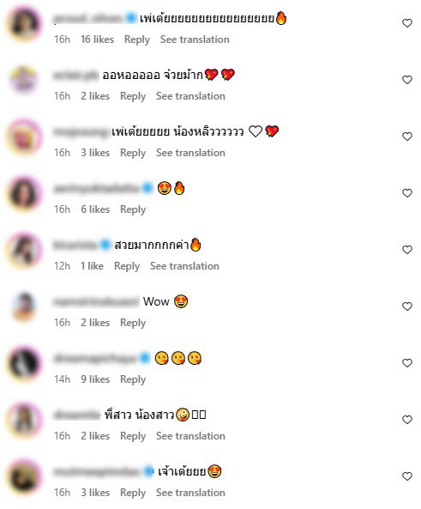This screenshot has width=421, height=509.
Task: Like the comment with 16 likes
Action: 407,23
